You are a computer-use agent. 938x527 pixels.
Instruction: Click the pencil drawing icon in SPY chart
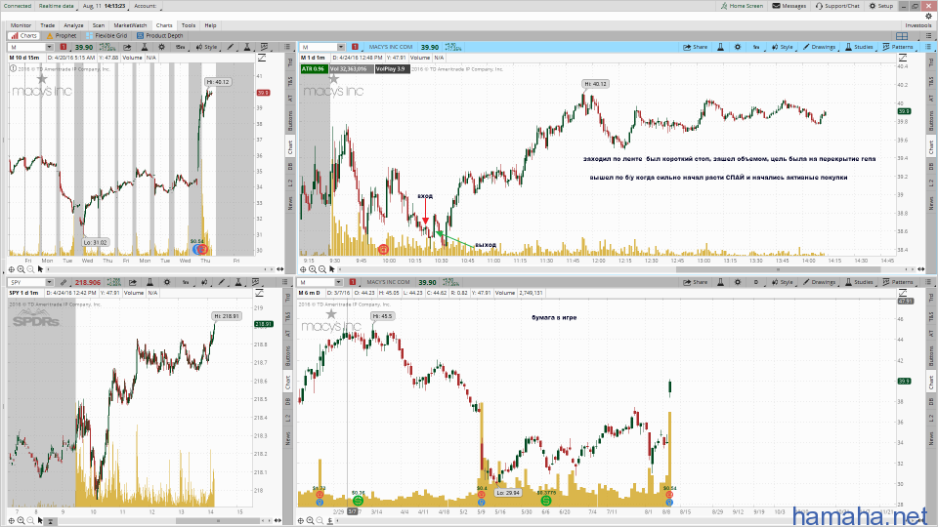click(x=222, y=282)
